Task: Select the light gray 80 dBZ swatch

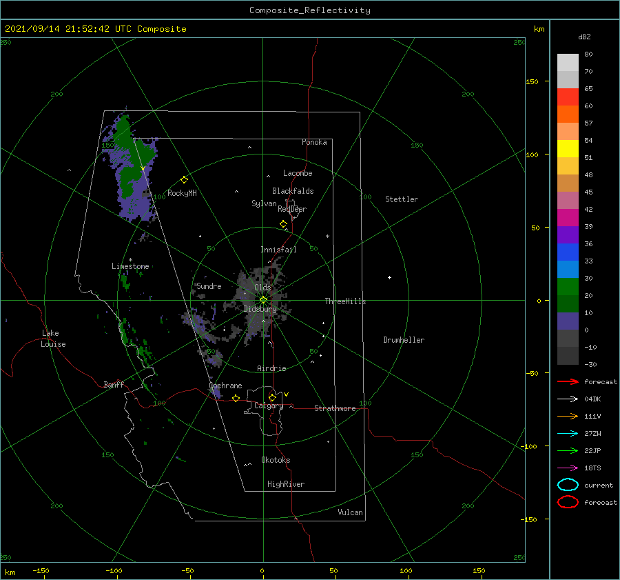Action: tap(568, 62)
